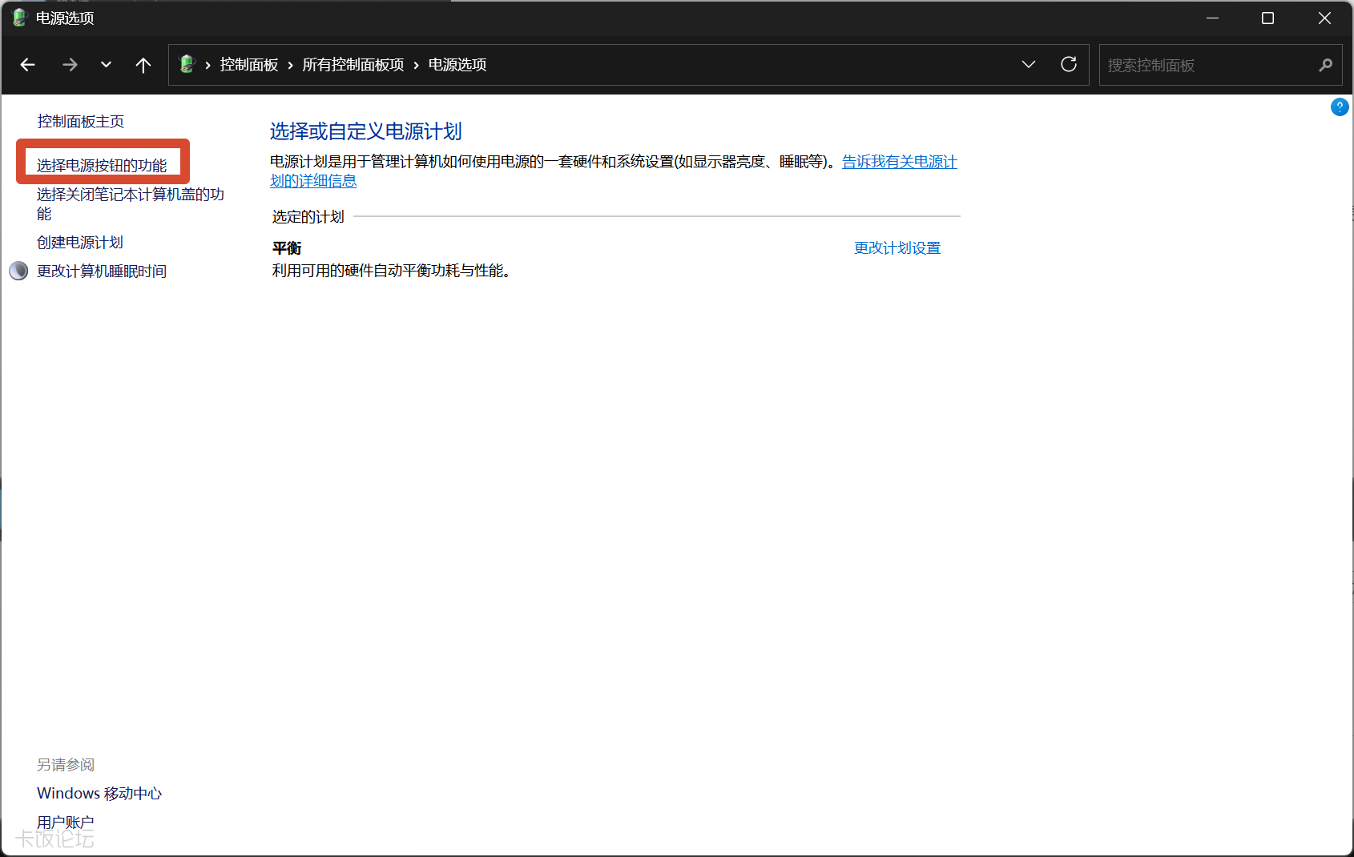Image resolution: width=1354 pixels, height=857 pixels.
Task: Click the 平衡 plan name
Action: 287,248
